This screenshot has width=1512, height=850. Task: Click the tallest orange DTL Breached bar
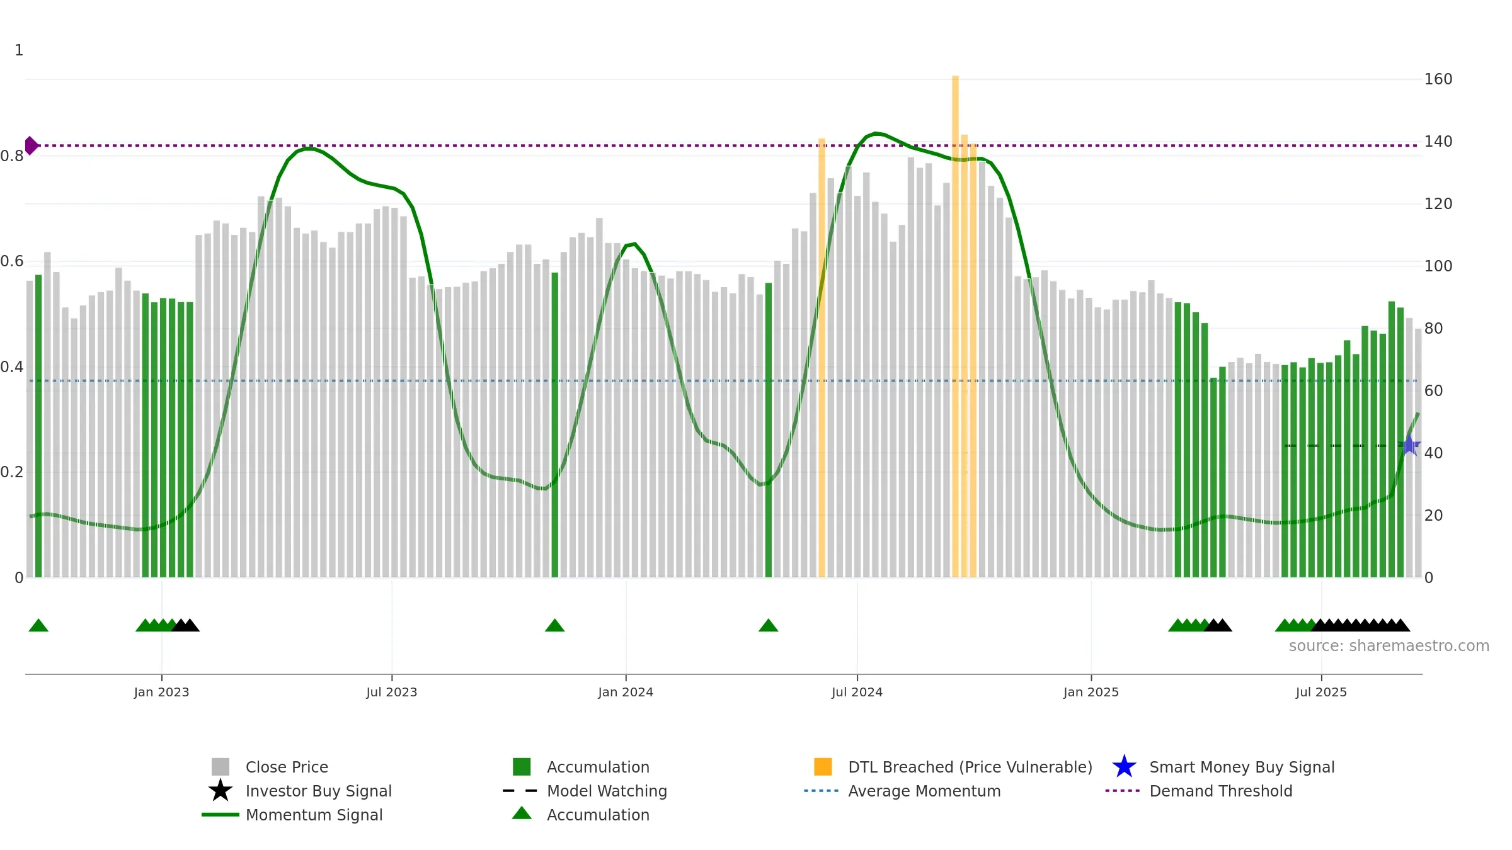(x=955, y=326)
